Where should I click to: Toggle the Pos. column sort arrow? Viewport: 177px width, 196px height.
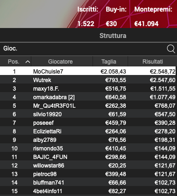pyautogui.click(x=28, y=62)
